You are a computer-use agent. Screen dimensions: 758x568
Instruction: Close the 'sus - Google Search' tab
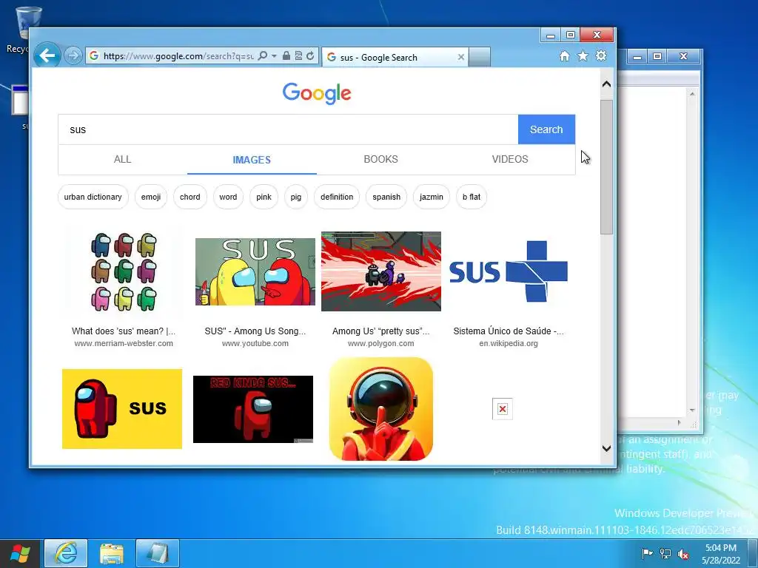coord(460,58)
